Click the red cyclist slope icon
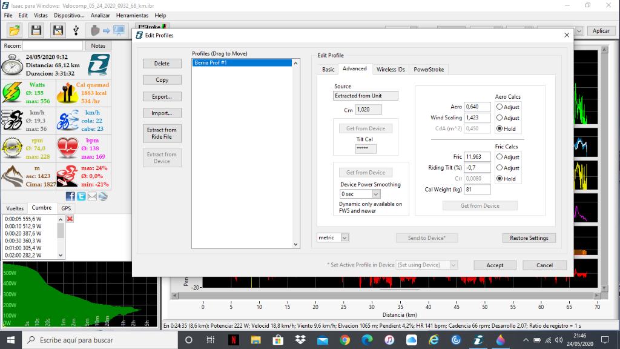 pyautogui.click(x=67, y=176)
